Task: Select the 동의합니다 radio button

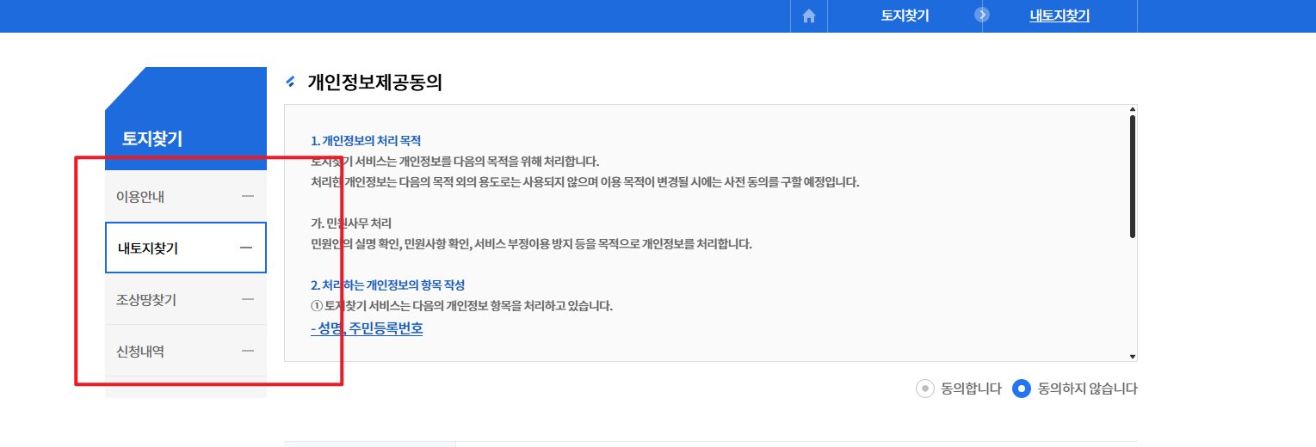Action: [x=925, y=389]
